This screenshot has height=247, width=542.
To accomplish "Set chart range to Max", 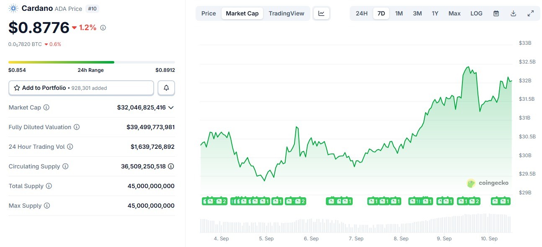I will 454,13.
